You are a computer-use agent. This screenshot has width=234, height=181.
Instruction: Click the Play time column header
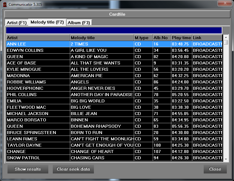pos(181,38)
